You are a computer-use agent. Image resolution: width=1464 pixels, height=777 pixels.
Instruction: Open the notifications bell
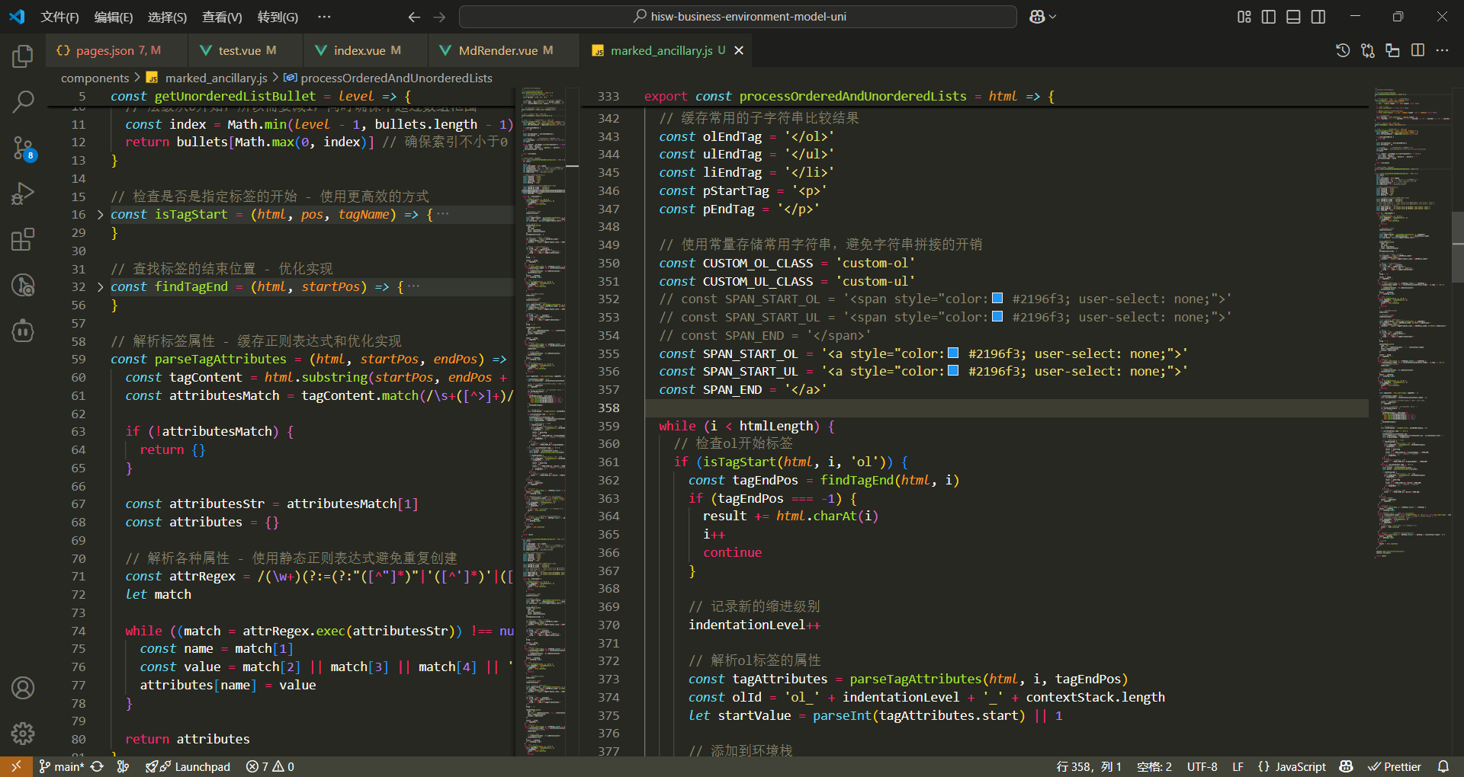1443,766
